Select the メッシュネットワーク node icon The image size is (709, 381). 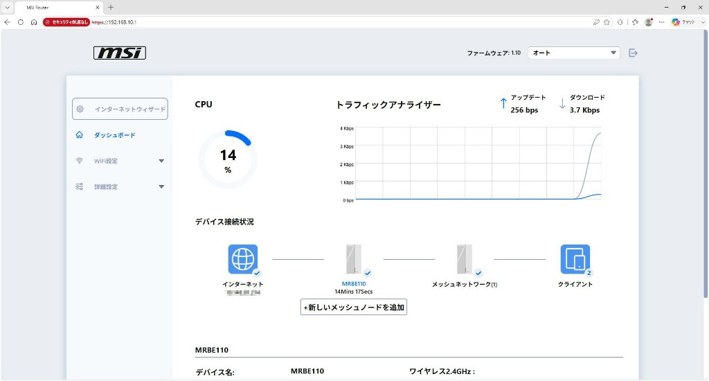pyautogui.click(x=465, y=259)
